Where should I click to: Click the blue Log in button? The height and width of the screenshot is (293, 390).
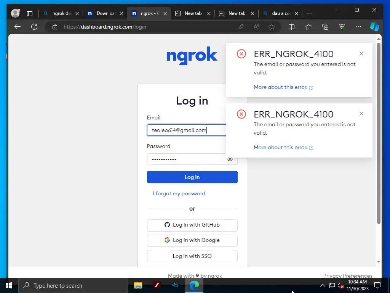192,177
